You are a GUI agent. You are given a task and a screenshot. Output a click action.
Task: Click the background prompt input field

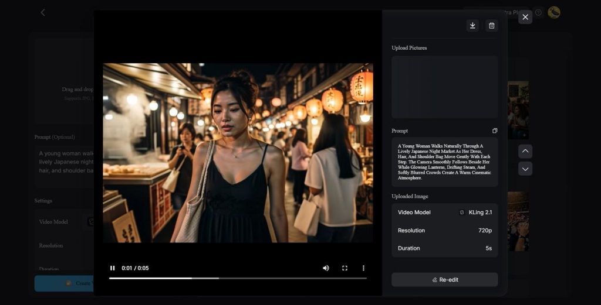click(65, 166)
